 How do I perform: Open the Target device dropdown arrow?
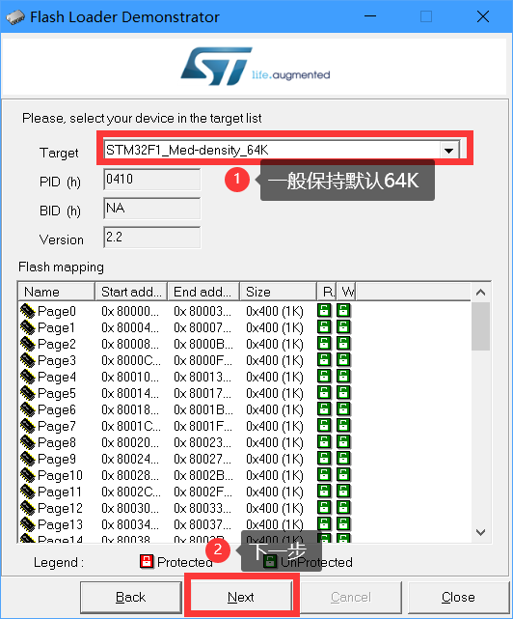point(448,151)
